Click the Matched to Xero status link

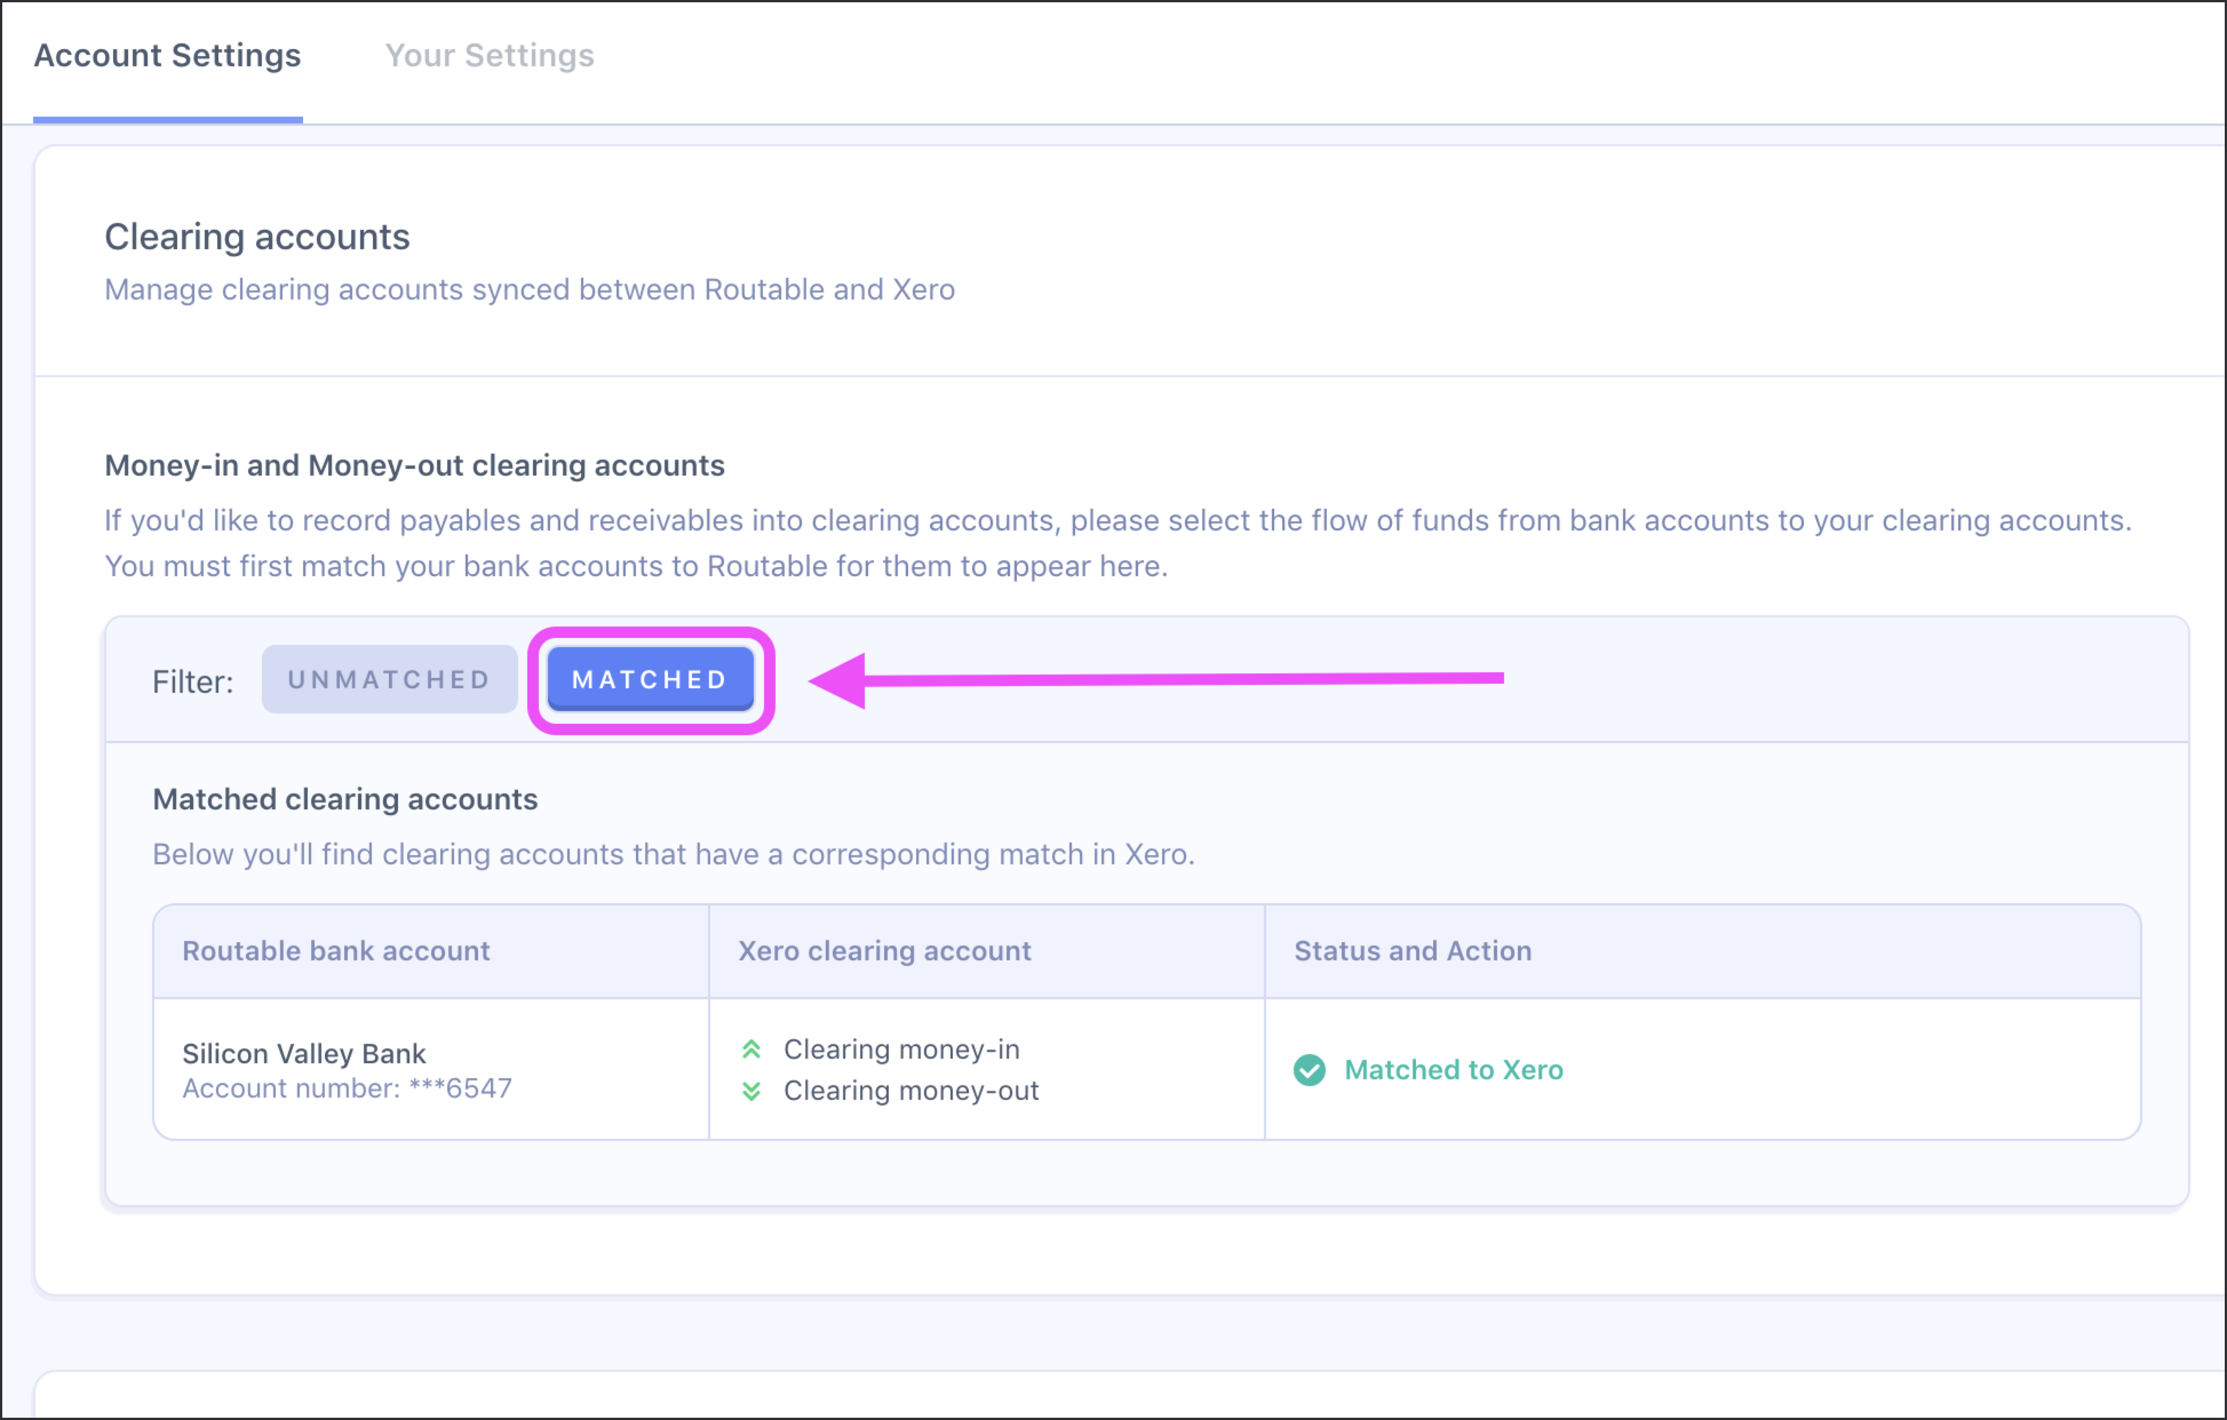tap(1453, 1070)
